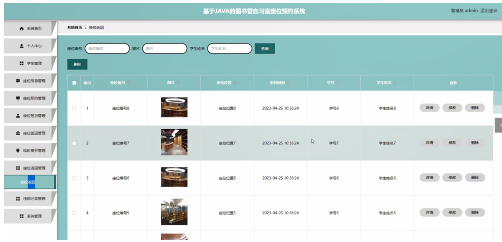Click 管理员 admin text in header

464,11
